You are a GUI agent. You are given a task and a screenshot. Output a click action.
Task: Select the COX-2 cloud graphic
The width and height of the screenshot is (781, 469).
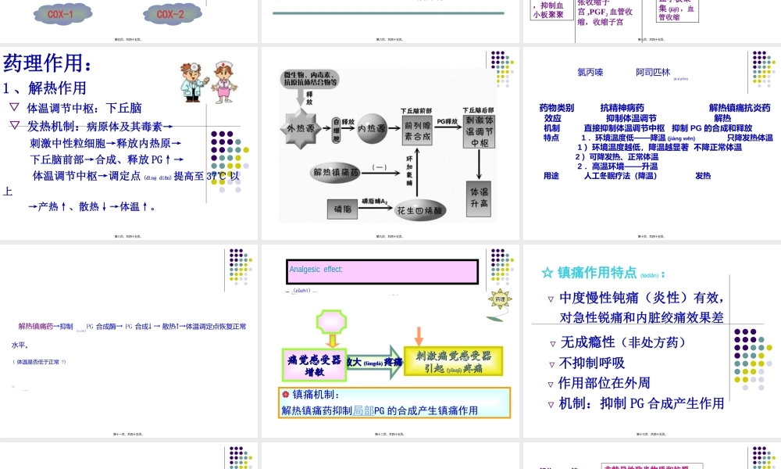[x=172, y=13]
